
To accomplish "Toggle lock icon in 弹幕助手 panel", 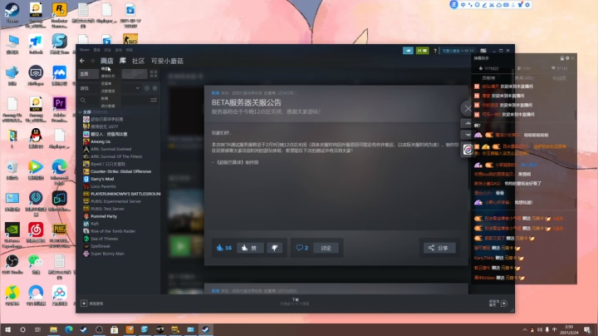I will click(561, 58).
